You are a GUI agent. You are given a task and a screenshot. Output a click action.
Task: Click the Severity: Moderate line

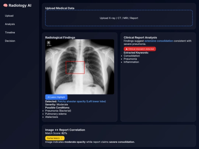[x=56, y=104]
